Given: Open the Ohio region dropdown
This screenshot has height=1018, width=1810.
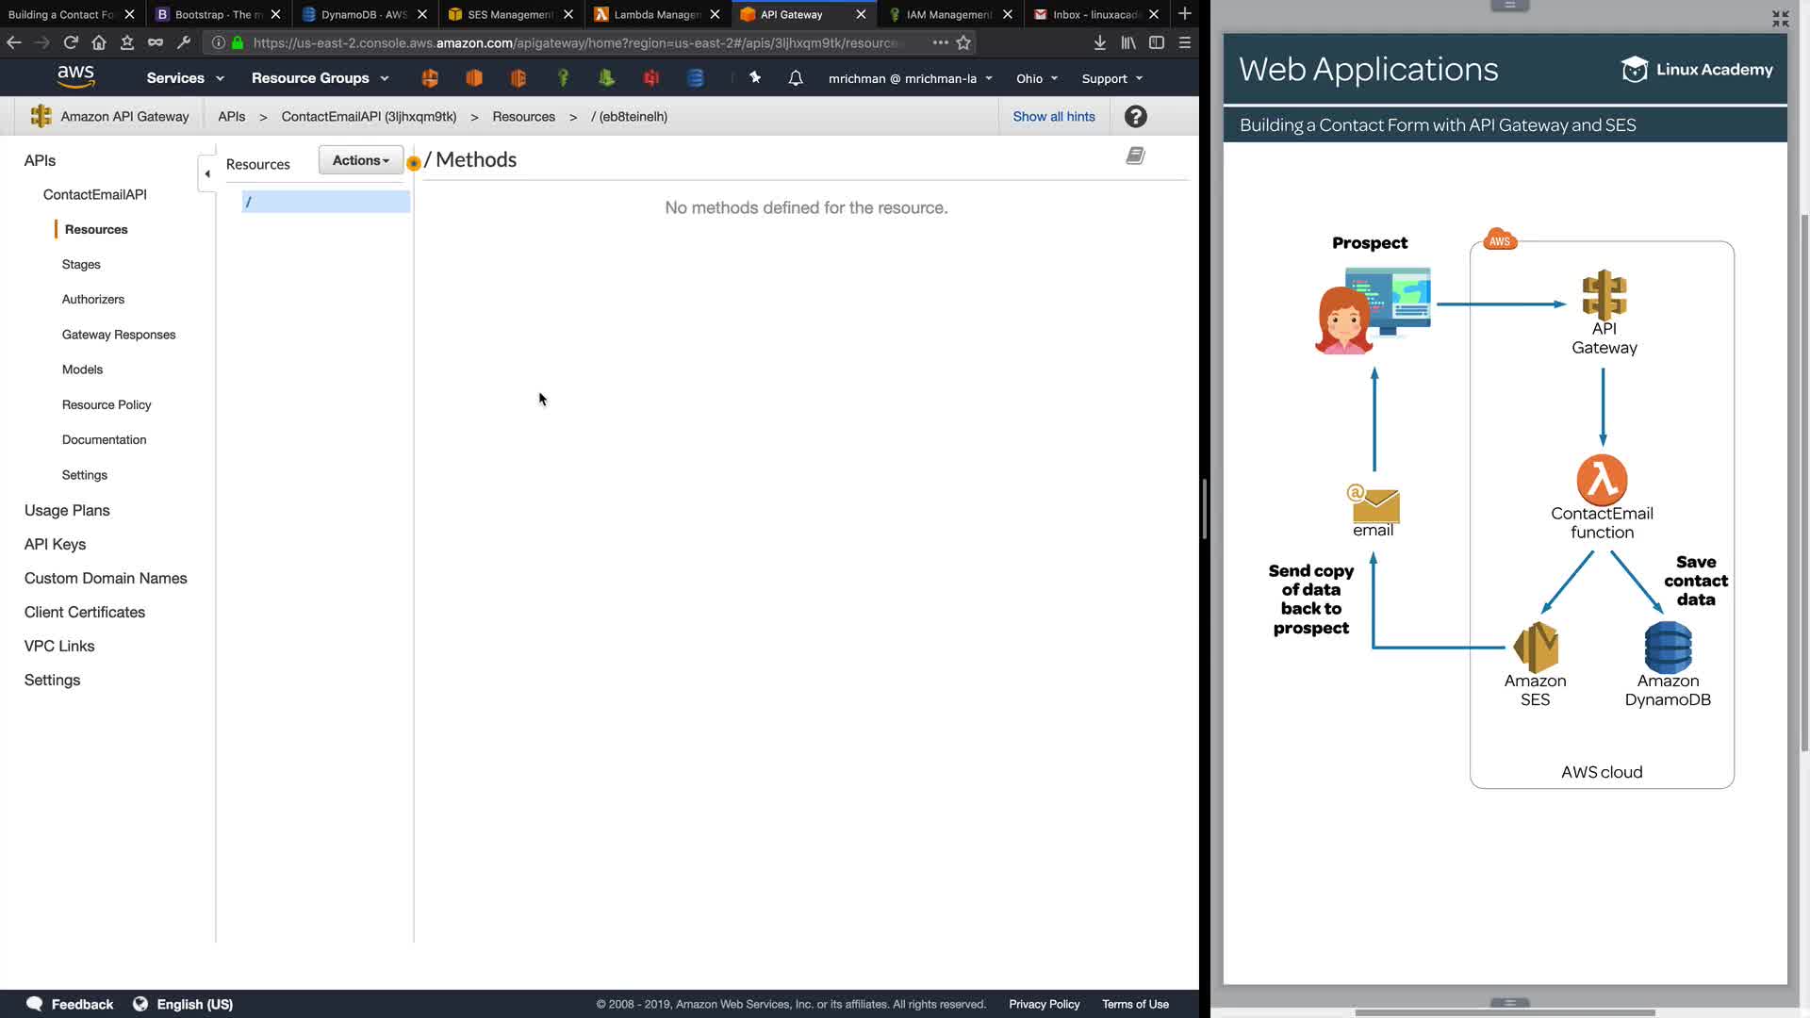Looking at the screenshot, I should pyautogui.click(x=1036, y=78).
